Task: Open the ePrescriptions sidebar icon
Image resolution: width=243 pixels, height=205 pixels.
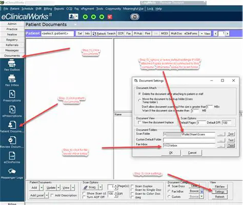Action: (x=12, y=111)
